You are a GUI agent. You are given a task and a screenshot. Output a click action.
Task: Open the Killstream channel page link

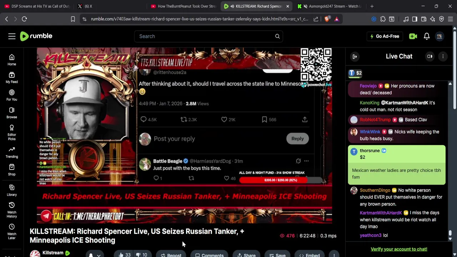(x=53, y=253)
